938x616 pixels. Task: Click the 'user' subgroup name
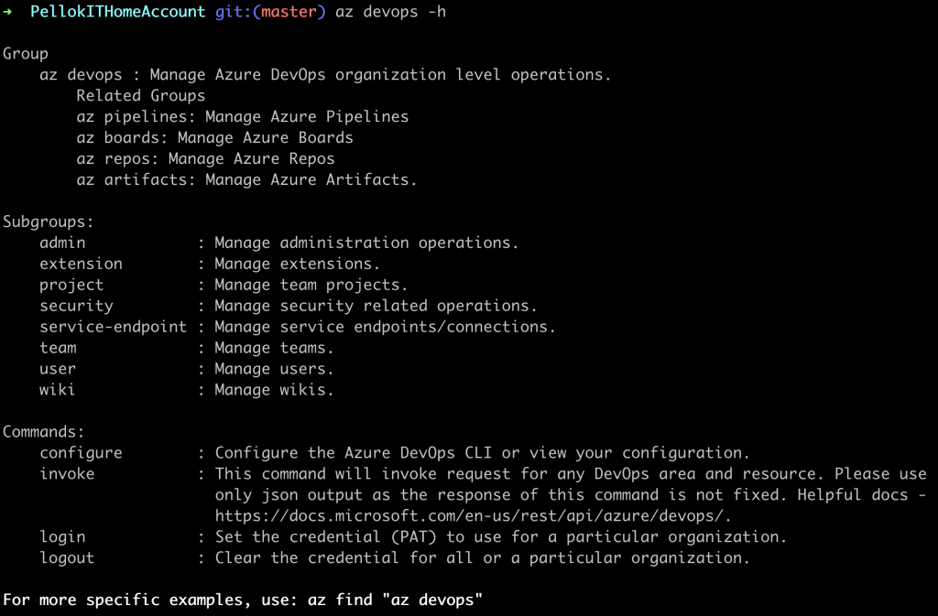[x=58, y=369]
